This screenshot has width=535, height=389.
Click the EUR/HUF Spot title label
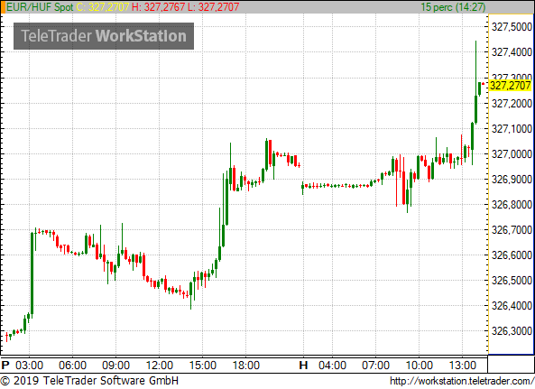coord(40,7)
